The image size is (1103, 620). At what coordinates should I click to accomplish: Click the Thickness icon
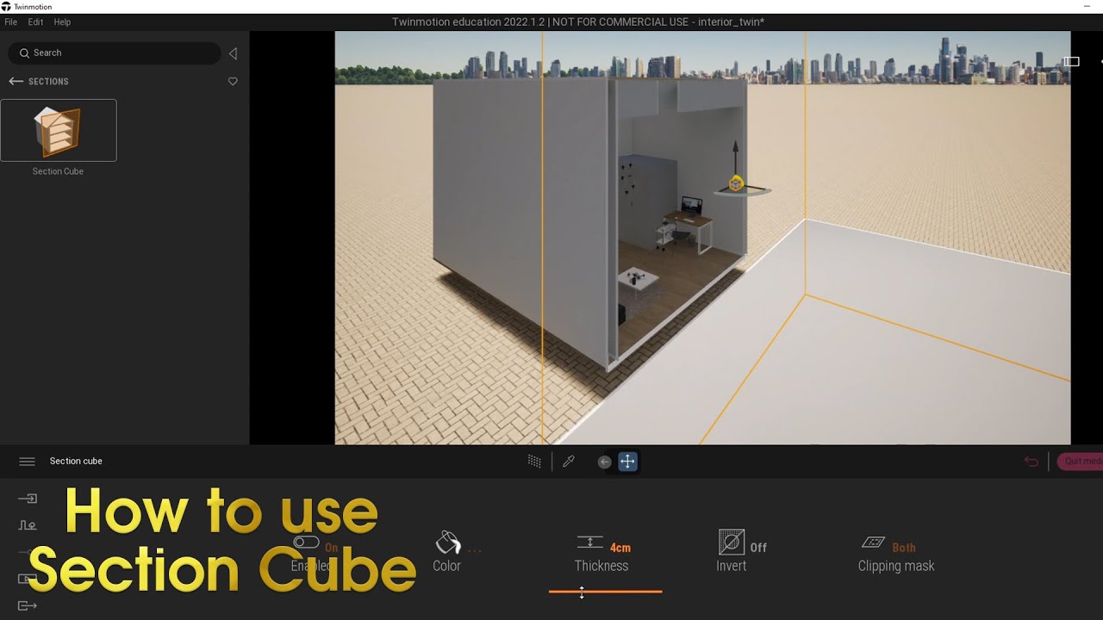589,542
